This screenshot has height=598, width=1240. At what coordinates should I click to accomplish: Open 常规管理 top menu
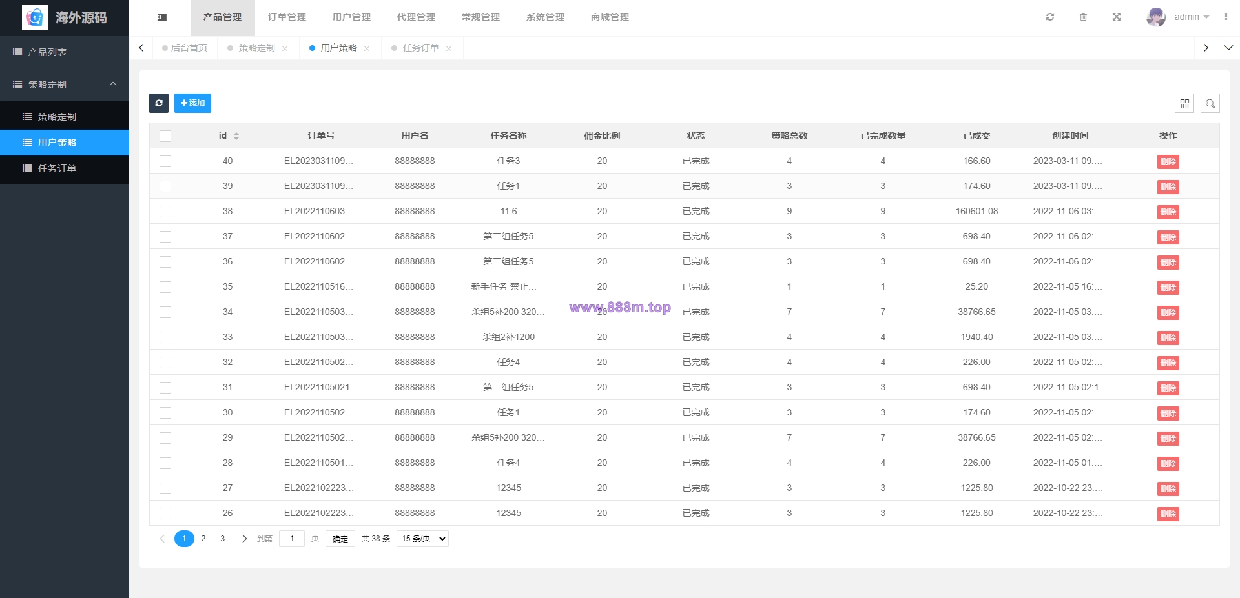pyautogui.click(x=481, y=17)
